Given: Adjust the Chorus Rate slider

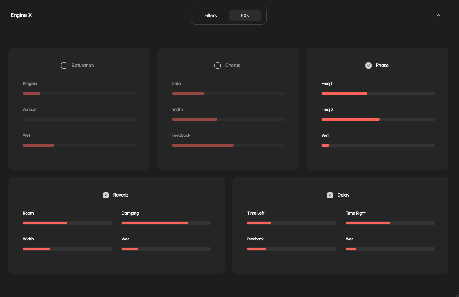Looking at the screenshot, I should point(228,94).
